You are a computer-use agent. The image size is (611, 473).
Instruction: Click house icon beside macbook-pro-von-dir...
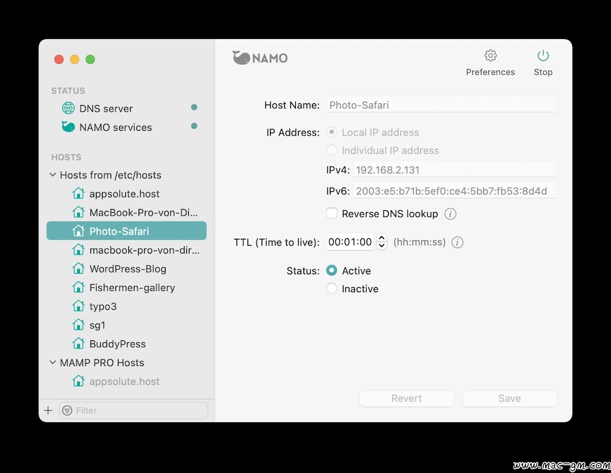(x=78, y=249)
